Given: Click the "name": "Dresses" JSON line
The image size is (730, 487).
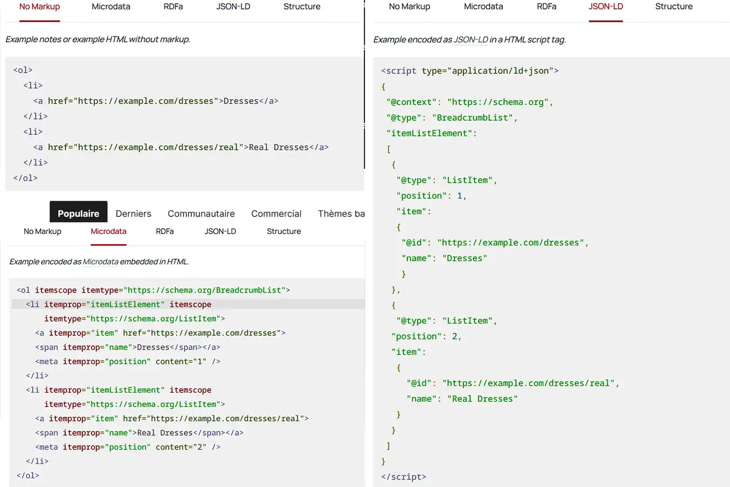Looking at the screenshot, I should (x=444, y=258).
